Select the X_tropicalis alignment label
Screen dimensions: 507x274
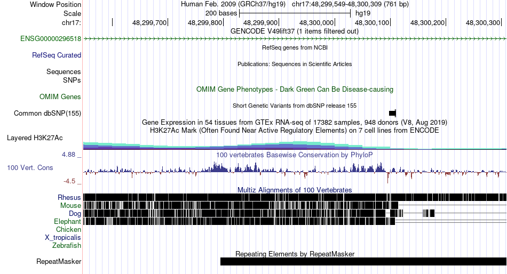pos(63,238)
